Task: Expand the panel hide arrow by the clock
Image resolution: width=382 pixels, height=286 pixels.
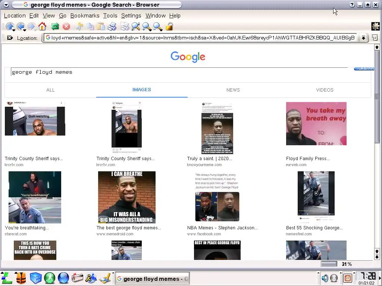Action: 379,278
